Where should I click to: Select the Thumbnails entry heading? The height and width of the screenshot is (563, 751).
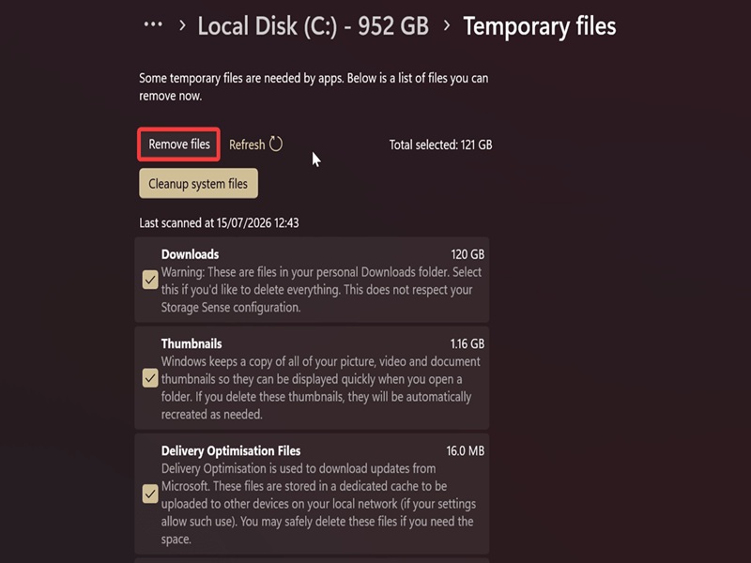point(192,343)
